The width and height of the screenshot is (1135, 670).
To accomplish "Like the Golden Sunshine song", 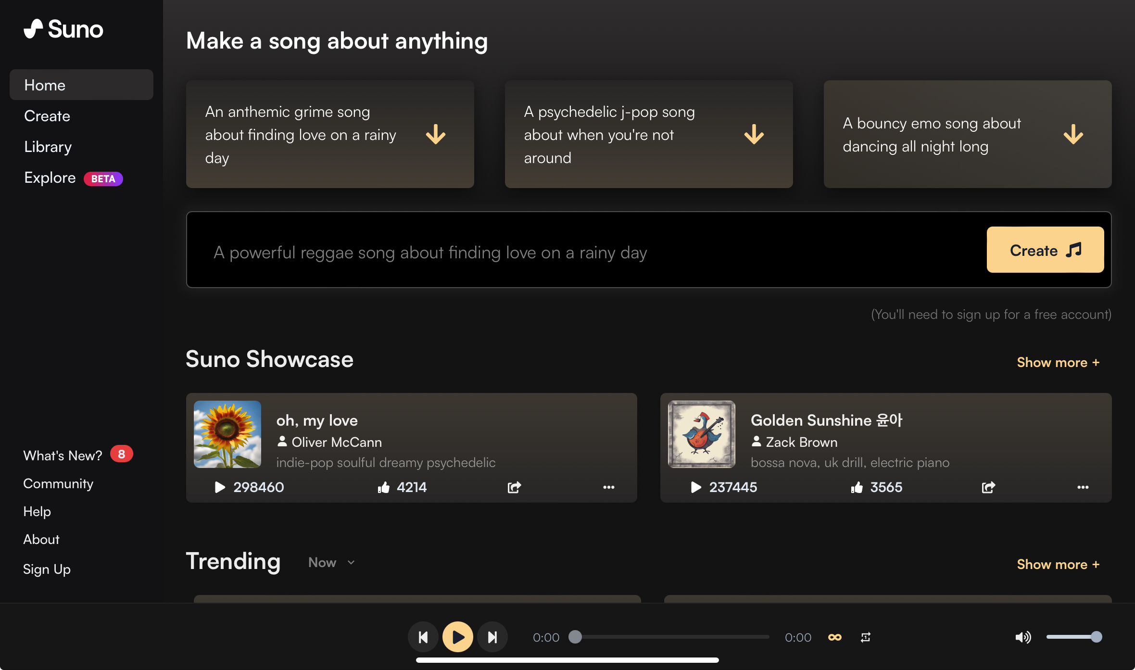I will (857, 487).
